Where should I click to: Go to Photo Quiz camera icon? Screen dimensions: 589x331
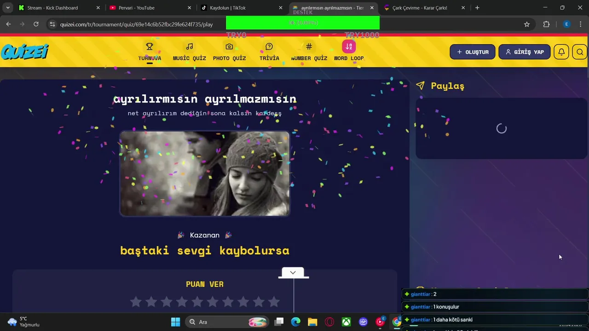(229, 46)
